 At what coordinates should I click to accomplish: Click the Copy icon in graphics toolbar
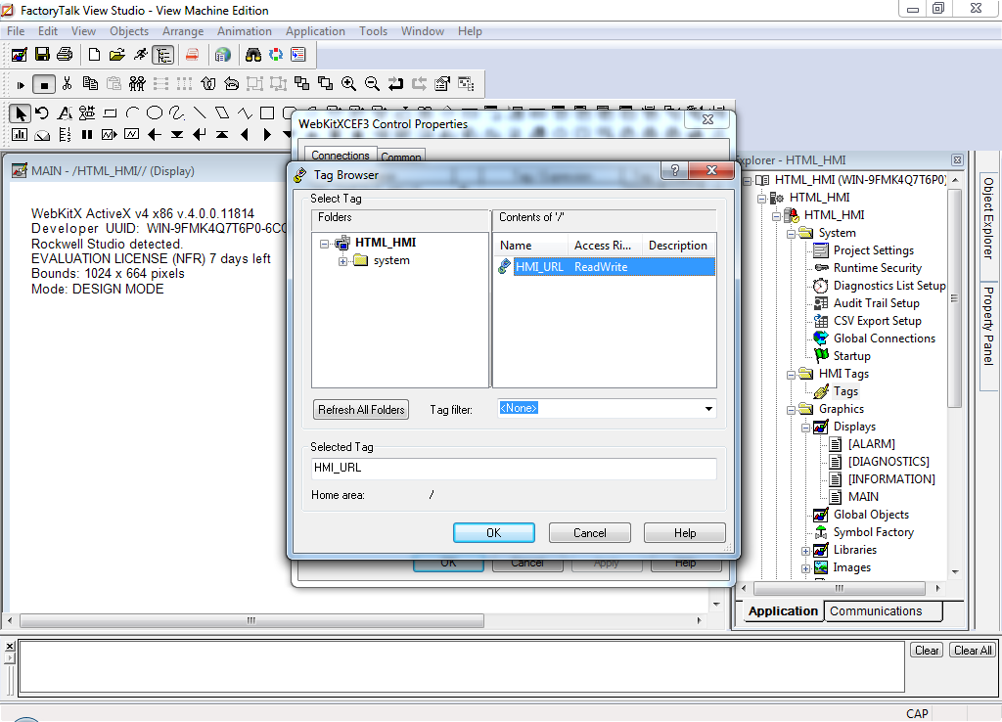click(90, 84)
